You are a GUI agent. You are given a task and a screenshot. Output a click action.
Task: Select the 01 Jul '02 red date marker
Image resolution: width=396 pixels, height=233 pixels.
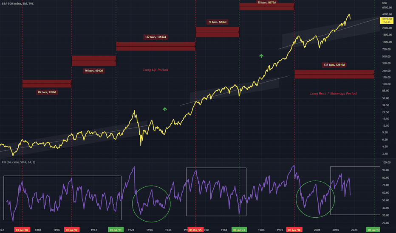(x=72, y=230)
